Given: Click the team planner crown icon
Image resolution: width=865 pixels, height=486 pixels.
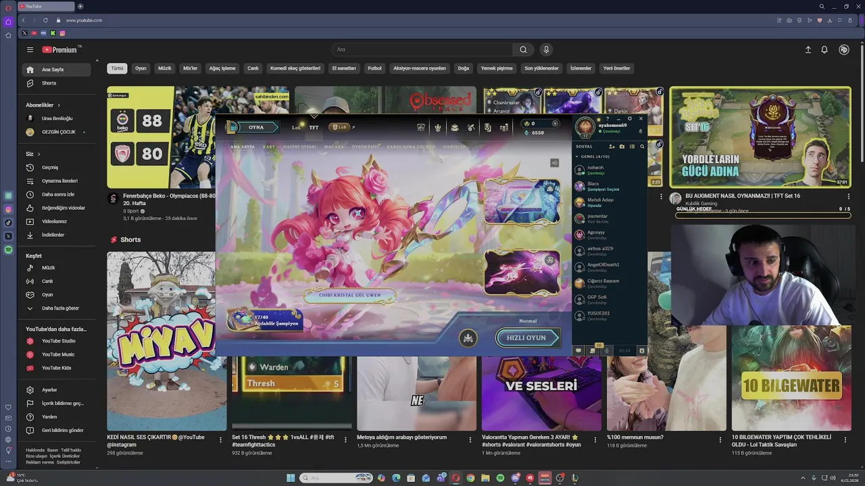Looking at the screenshot, I should pyautogui.click(x=468, y=338).
